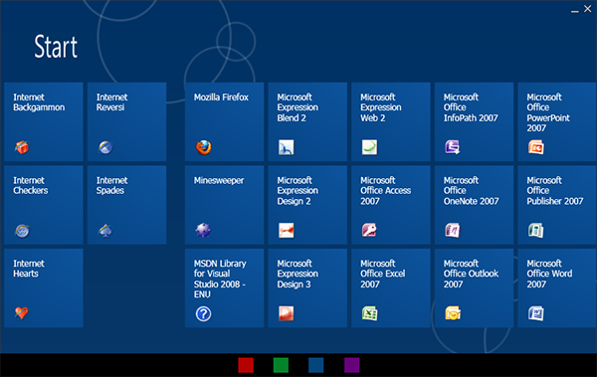Launch Microsoft Office Outlook 2007 label

(x=471, y=274)
